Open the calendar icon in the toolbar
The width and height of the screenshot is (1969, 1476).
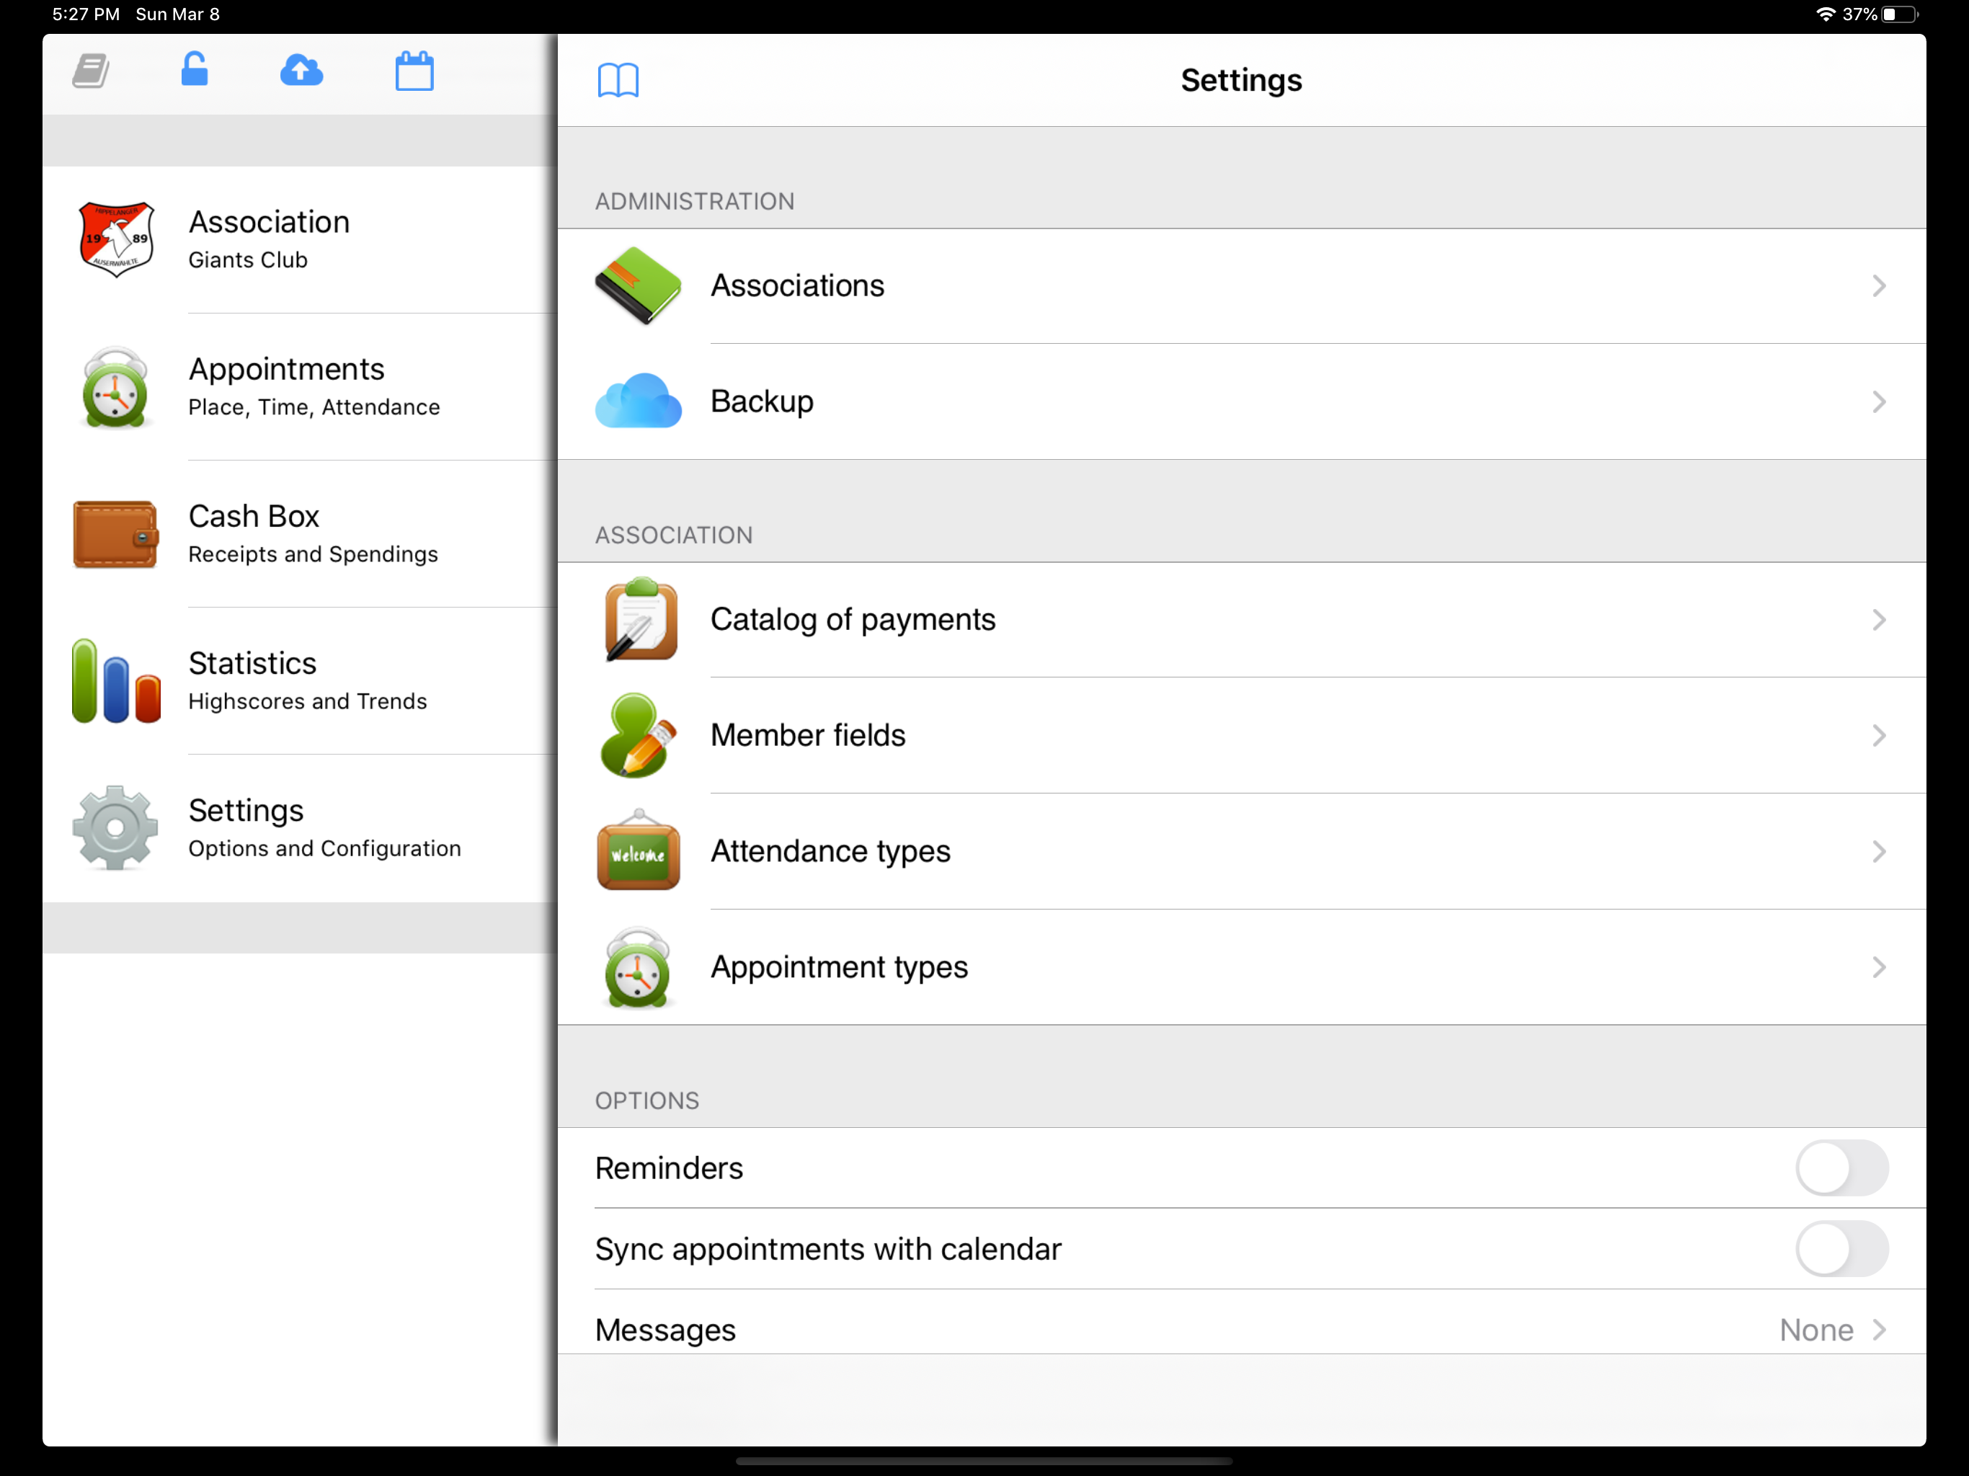pyautogui.click(x=415, y=71)
